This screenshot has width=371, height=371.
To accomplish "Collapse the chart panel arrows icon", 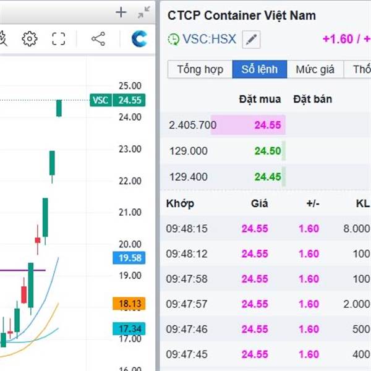I will [144, 12].
